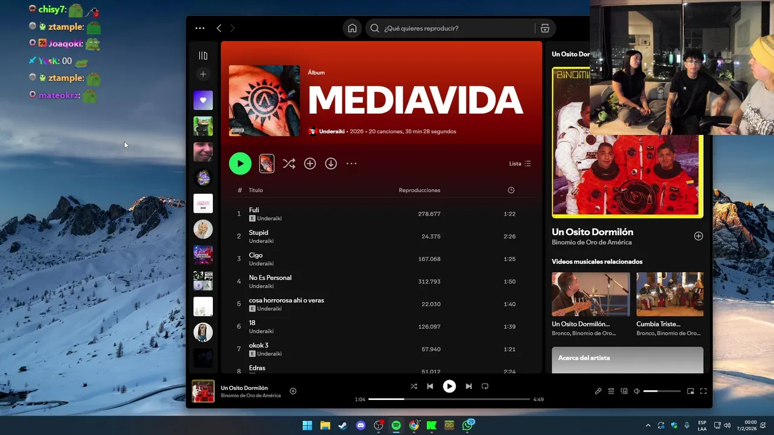Open 'Un Osito Dormilón' title in right panel
Screen dimensions: 774x435
pyautogui.click(x=593, y=232)
